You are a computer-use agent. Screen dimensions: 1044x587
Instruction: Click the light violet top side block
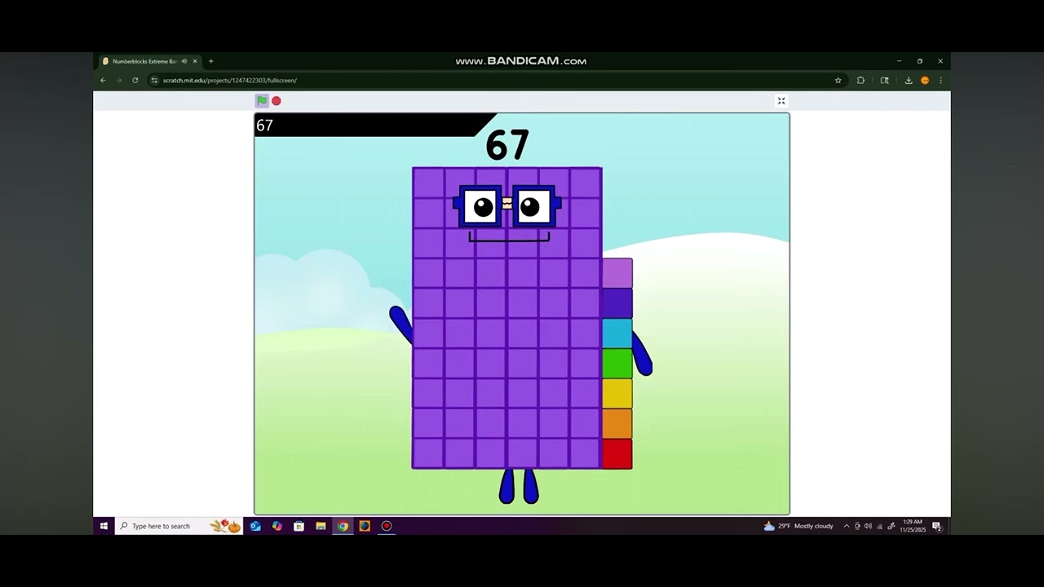tap(617, 273)
